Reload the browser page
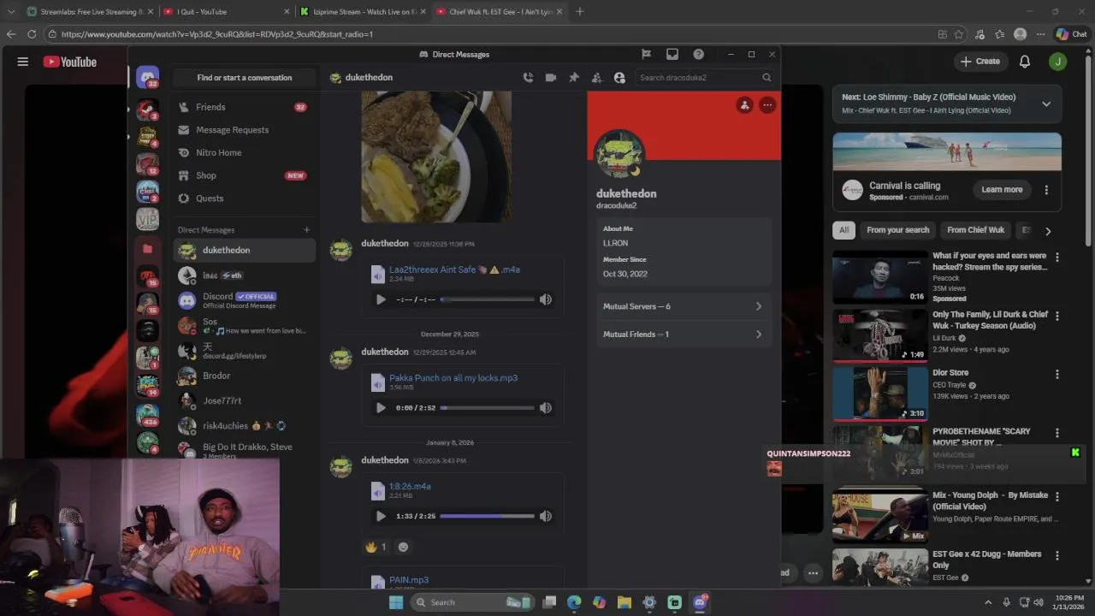Screen dimensions: 1095x616 [x=32, y=34]
